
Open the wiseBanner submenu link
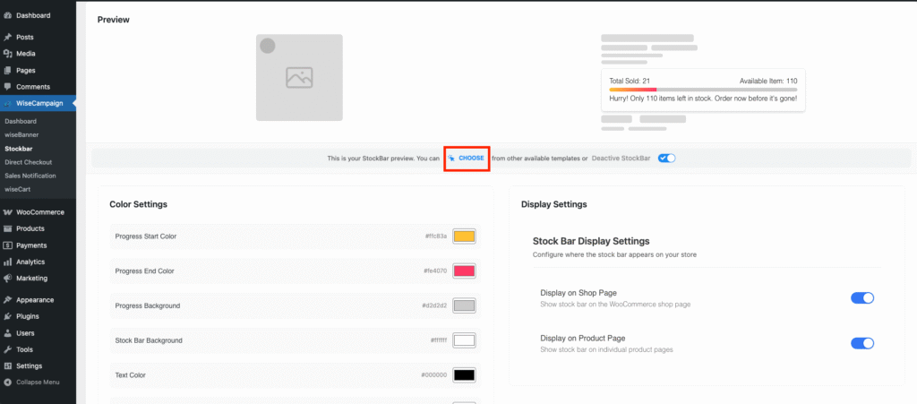pyautogui.click(x=21, y=134)
